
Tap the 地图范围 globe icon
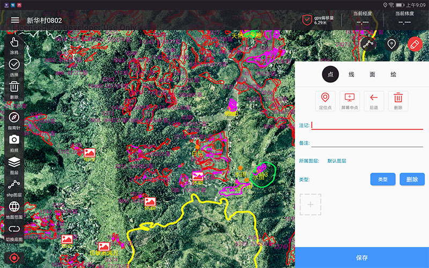14,210
